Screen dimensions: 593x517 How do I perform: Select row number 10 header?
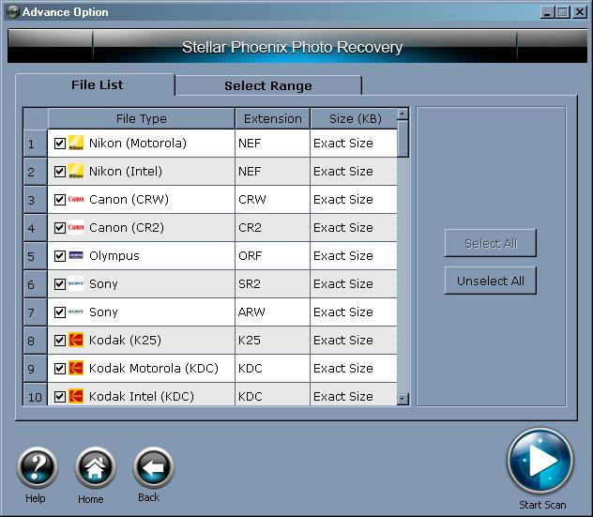35,395
